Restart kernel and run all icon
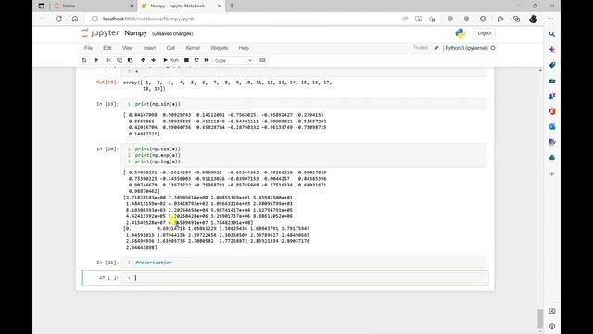This screenshot has width=593, height=334. coord(207,60)
